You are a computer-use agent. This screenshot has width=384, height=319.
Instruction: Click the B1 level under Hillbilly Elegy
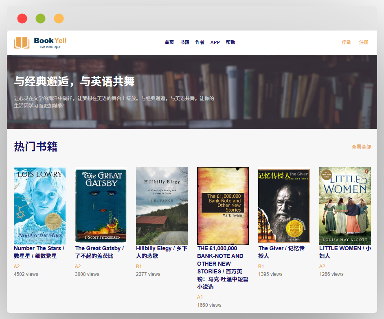139,267
